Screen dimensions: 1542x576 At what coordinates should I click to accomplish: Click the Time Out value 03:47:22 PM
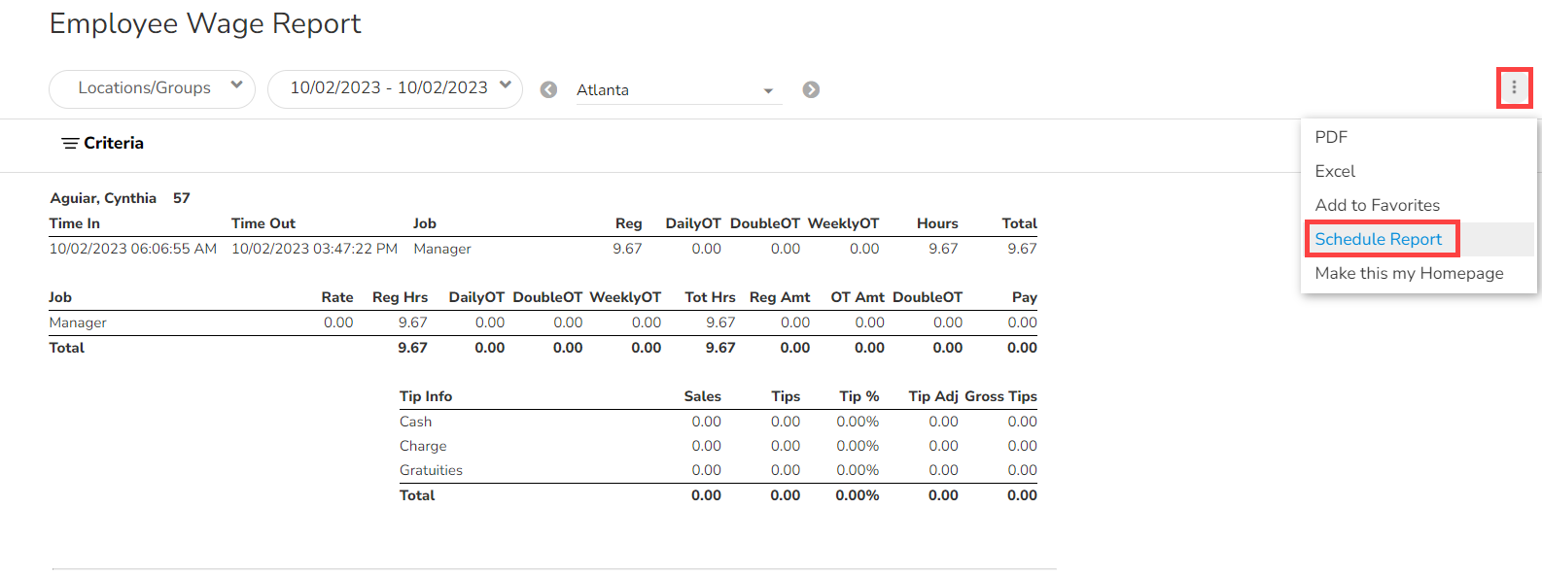tap(314, 249)
